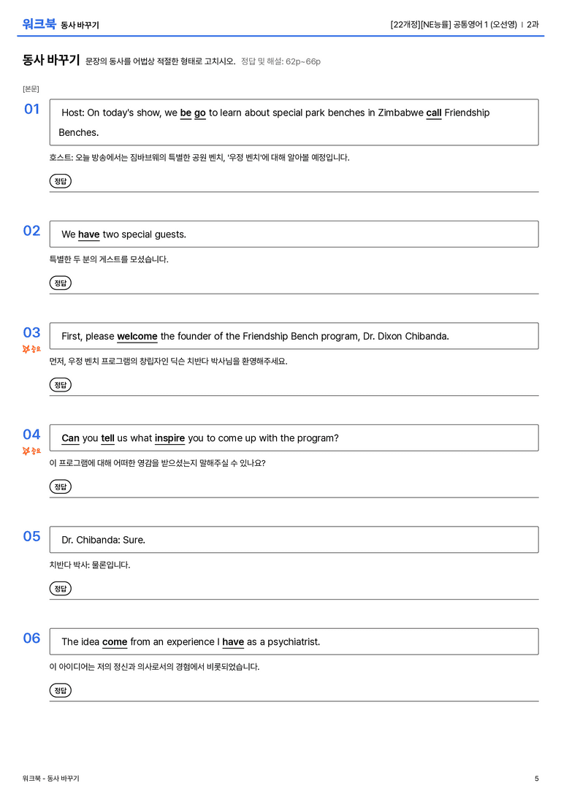Viewport: 561px width, 794px height.
Task: Click the header text 공통영어 1 (오선영)
Action: (x=485, y=24)
